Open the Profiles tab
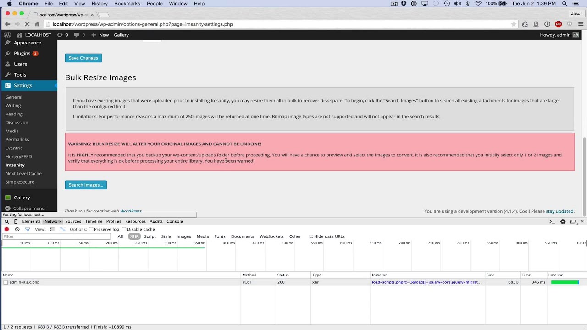The image size is (587, 330). click(114, 221)
